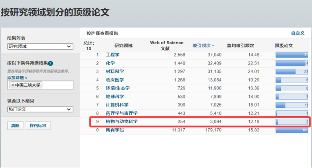
Task: Click top papers bar for 化学 row
Action: coord(292,63)
